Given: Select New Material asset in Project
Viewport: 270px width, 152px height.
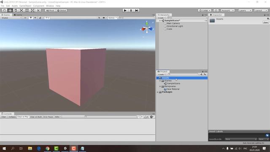Looking at the screenshot, I should (173, 89).
